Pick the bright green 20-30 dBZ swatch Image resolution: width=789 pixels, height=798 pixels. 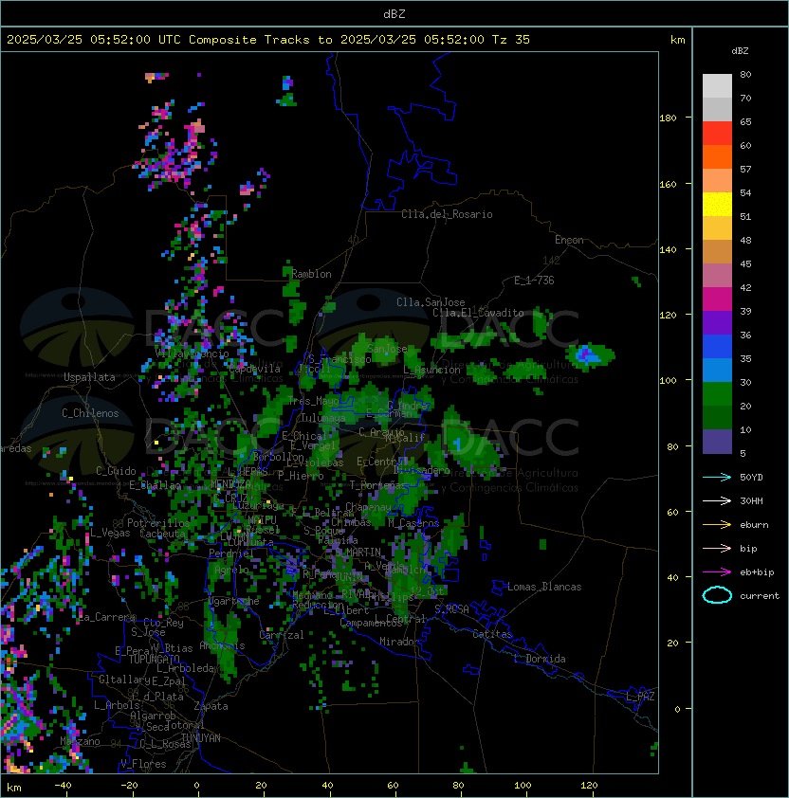point(717,394)
